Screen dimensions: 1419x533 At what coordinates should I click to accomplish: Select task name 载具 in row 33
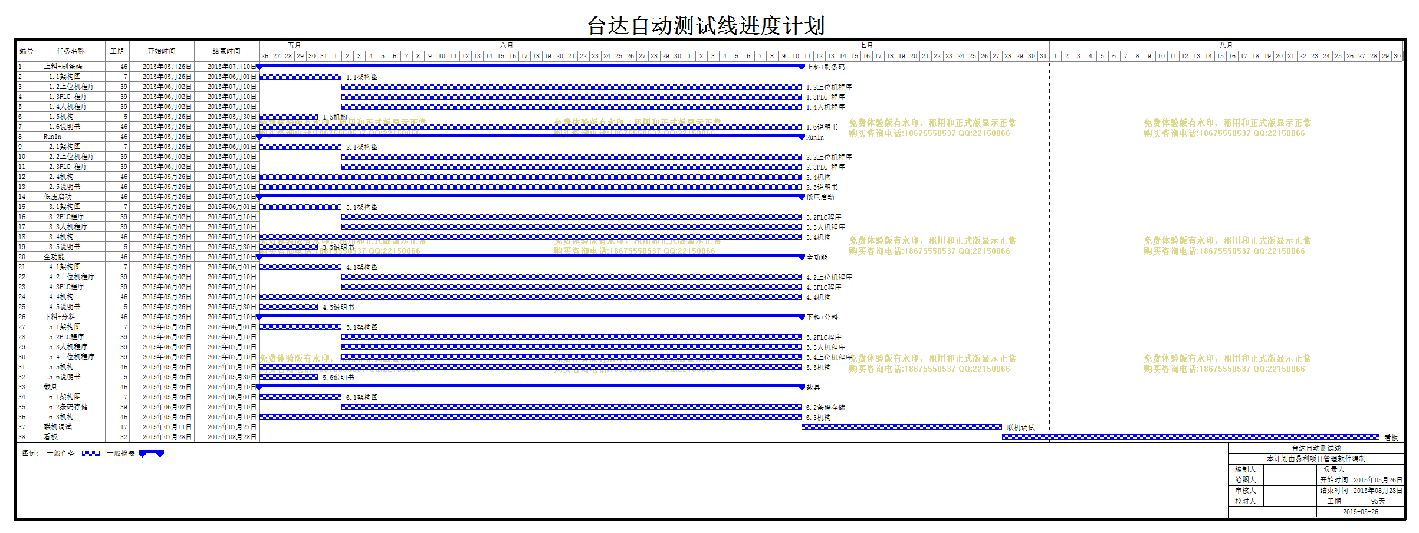pyautogui.click(x=51, y=387)
